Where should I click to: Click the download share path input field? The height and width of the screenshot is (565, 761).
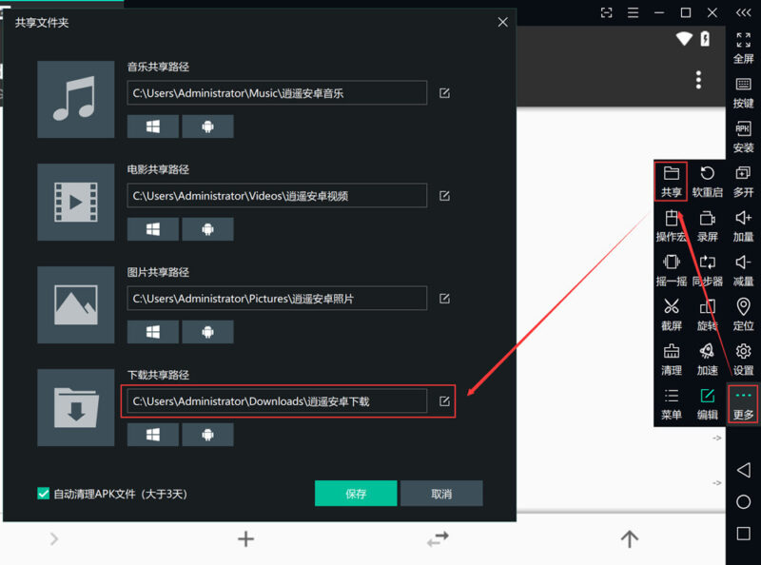click(276, 401)
